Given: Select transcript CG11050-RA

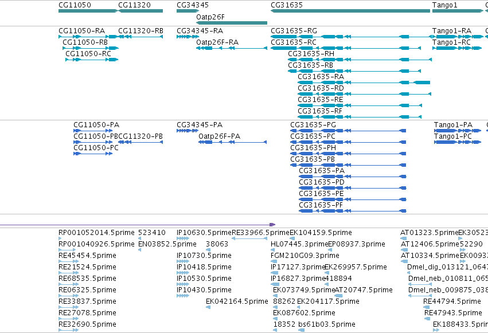Looking at the screenshot, I should point(88,37).
